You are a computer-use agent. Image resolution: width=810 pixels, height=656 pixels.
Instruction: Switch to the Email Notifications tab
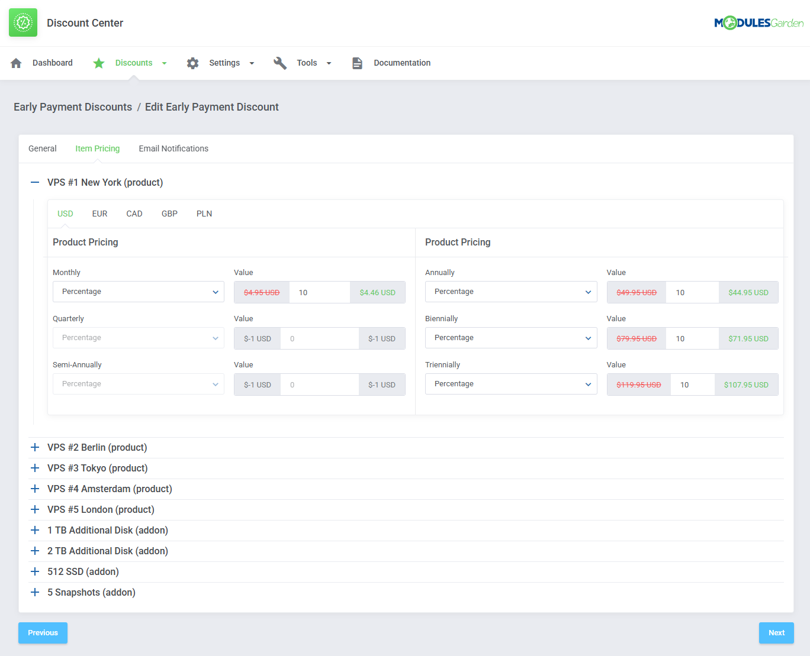173,148
